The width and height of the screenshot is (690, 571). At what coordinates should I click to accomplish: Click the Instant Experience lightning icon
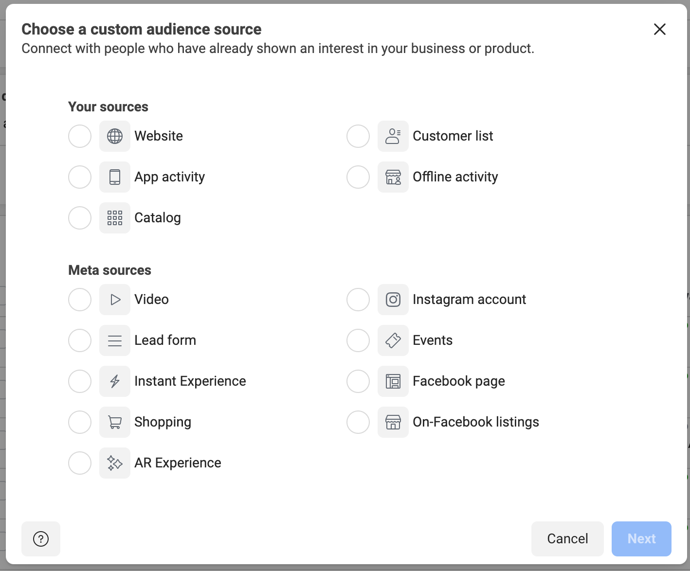coord(115,381)
